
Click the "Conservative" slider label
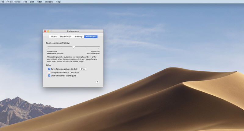(x=52, y=51)
